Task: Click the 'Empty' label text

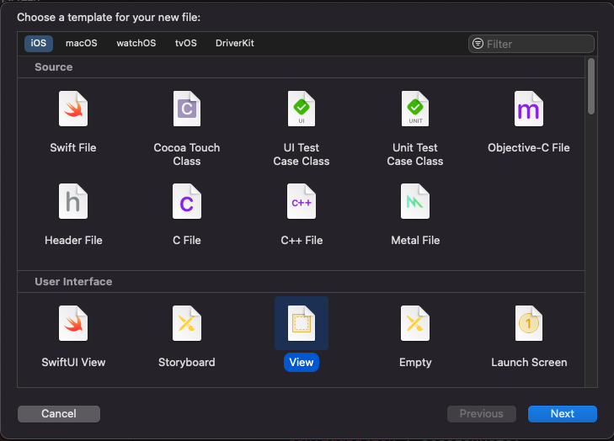Action: [x=415, y=363]
